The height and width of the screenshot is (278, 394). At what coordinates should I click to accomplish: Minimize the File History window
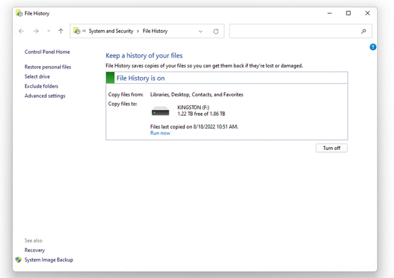pyautogui.click(x=329, y=13)
